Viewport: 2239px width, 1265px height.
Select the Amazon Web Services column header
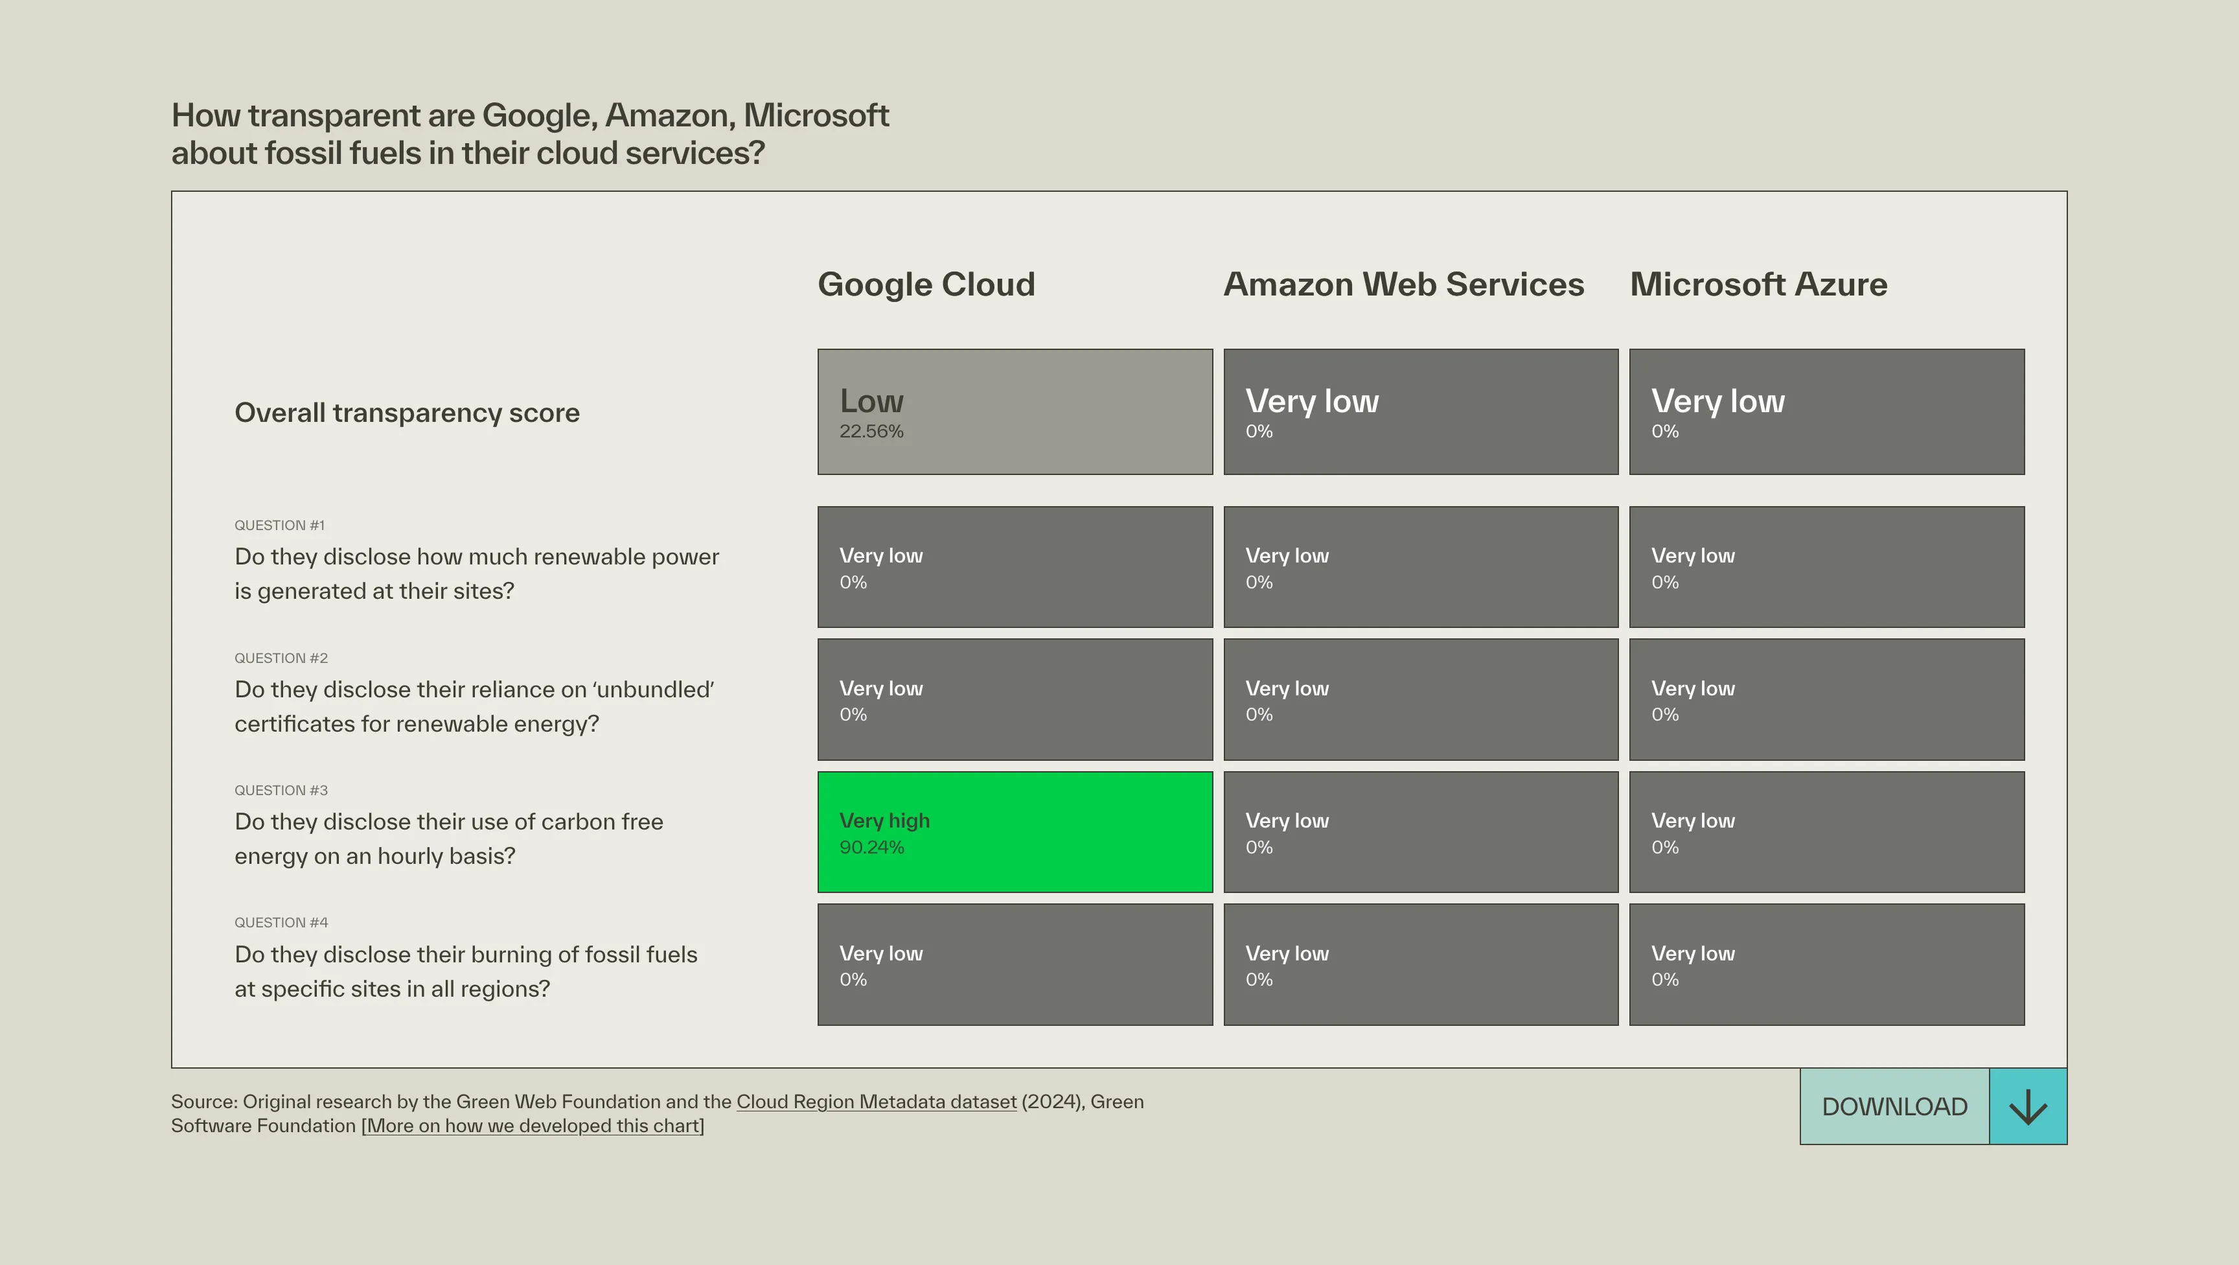(1404, 284)
